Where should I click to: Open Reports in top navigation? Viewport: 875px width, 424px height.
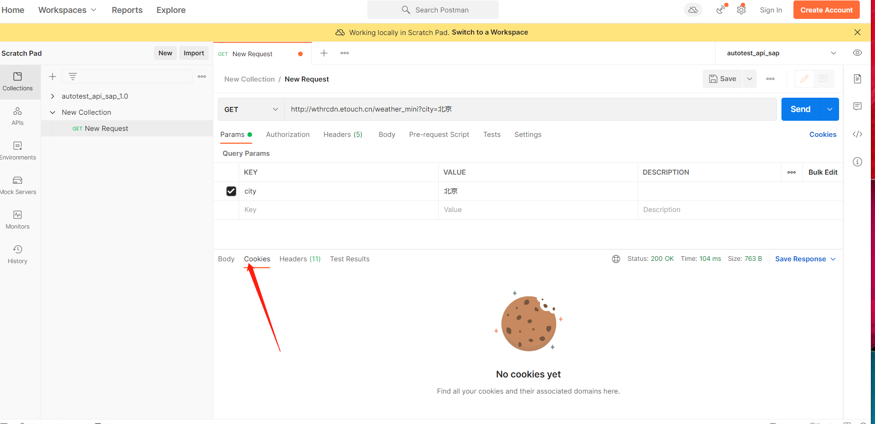127,10
